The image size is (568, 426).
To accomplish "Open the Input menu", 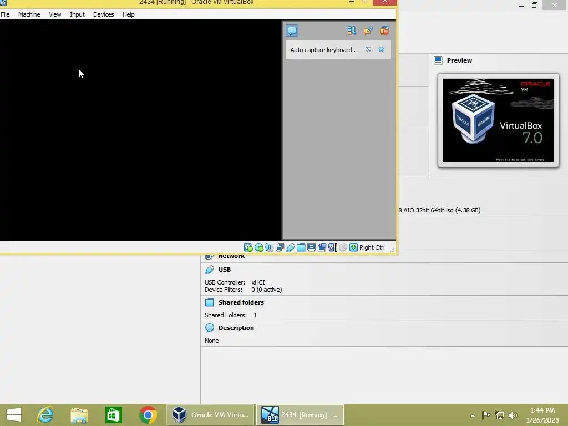I will point(77,14).
